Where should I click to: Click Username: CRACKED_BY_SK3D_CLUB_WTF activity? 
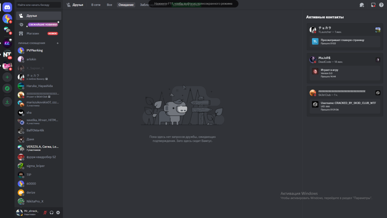(x=345, y=106)
